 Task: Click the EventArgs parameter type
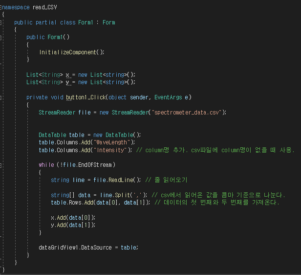pos(168,97)
